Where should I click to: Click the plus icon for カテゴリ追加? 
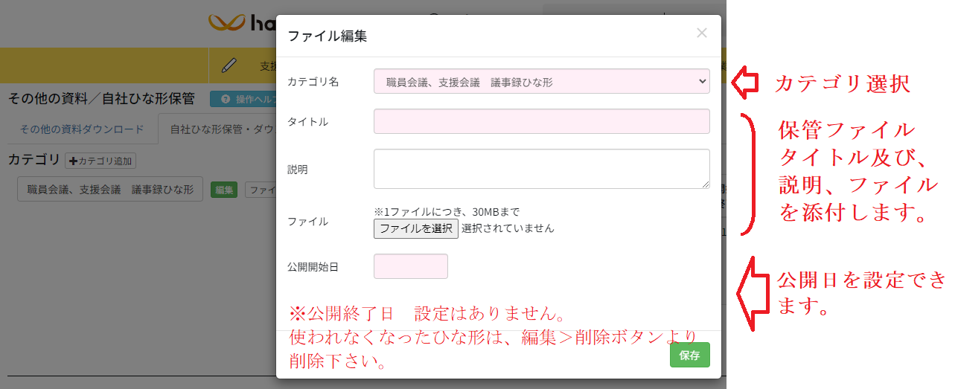click(73, 161)
